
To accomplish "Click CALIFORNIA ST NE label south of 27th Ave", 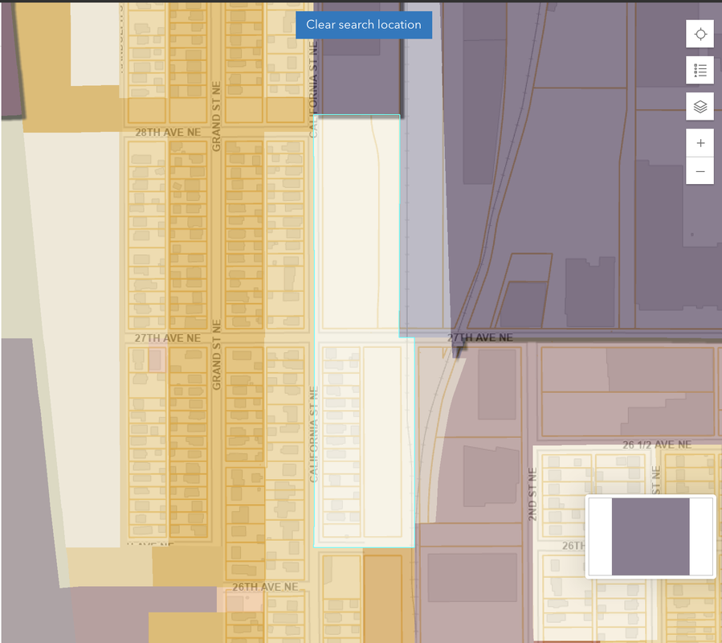I will coord(314,434).
